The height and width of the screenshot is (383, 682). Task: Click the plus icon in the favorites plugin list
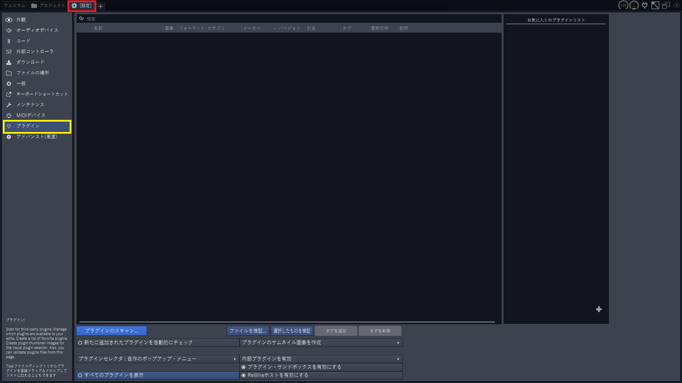(599, 309)
